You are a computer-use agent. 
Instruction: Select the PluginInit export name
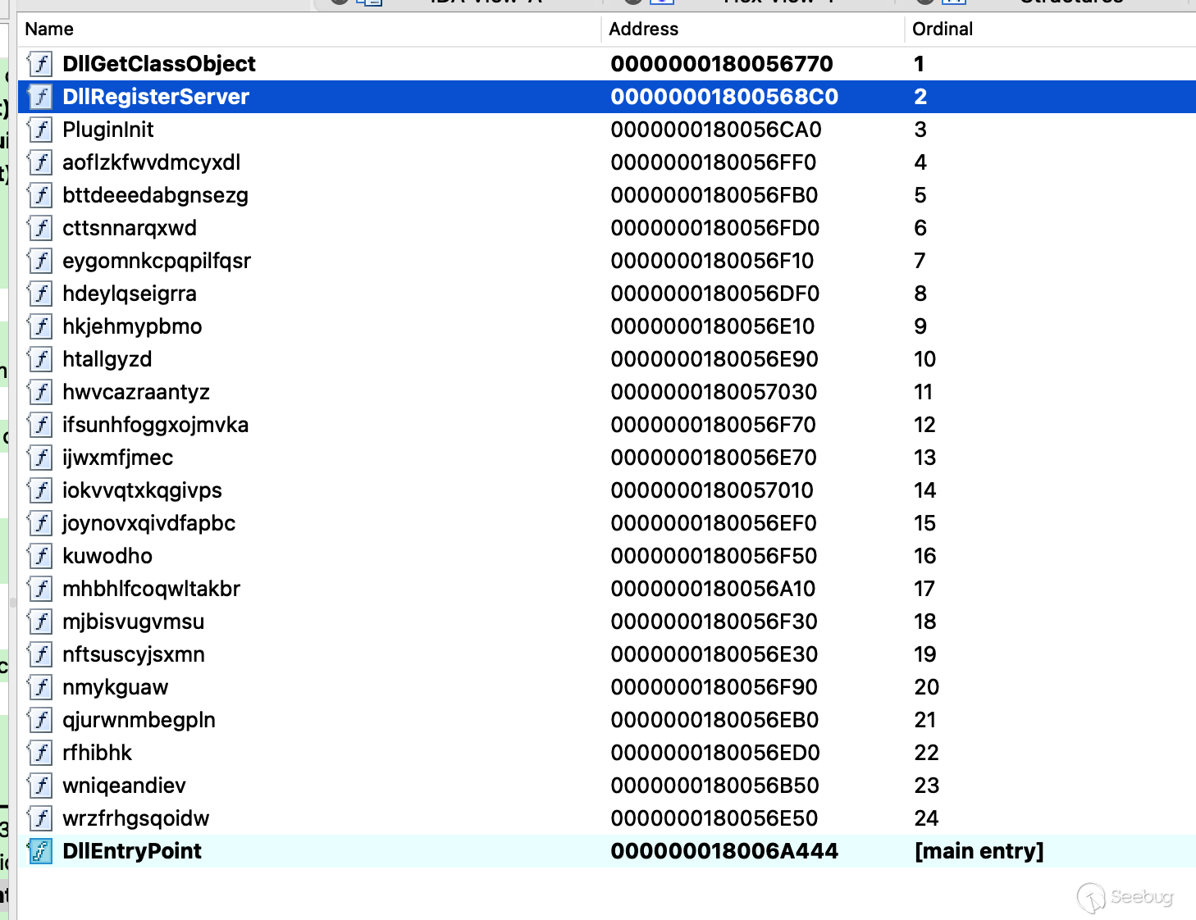point(108,129)
